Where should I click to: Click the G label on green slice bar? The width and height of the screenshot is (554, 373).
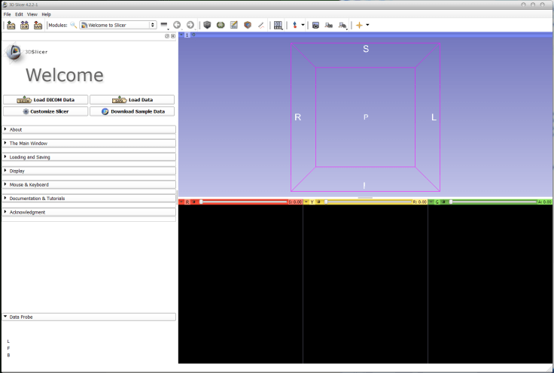(x=437, y=202)
